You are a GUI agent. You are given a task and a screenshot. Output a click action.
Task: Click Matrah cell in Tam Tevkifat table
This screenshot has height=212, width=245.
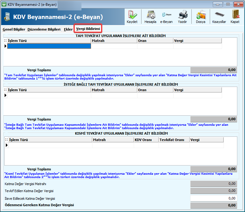(x=114, y=46)
